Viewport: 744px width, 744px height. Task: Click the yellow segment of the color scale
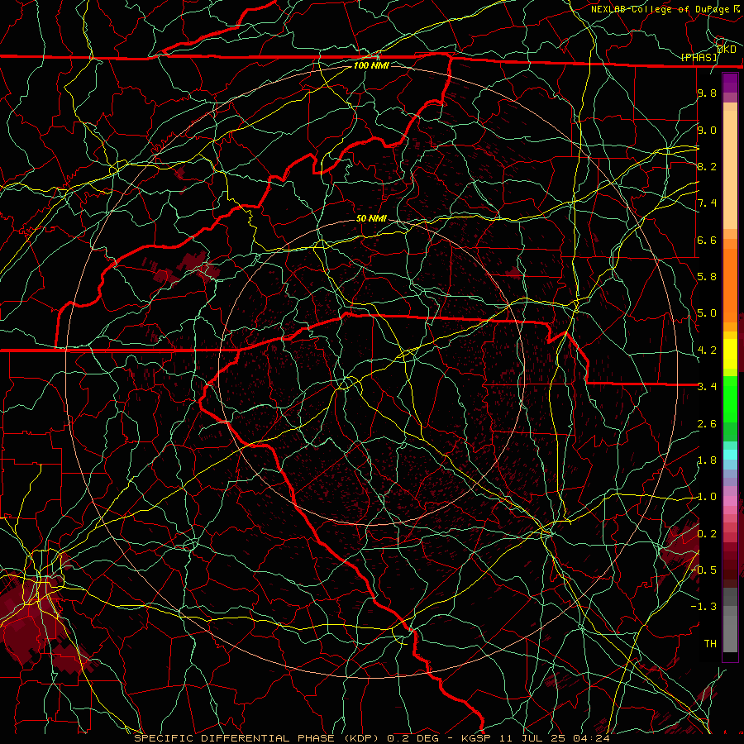coord(730,354)
